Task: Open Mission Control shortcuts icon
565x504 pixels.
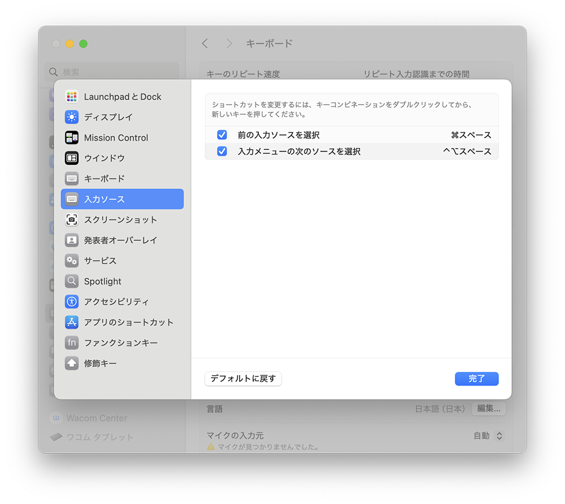Action: [72, 137]
